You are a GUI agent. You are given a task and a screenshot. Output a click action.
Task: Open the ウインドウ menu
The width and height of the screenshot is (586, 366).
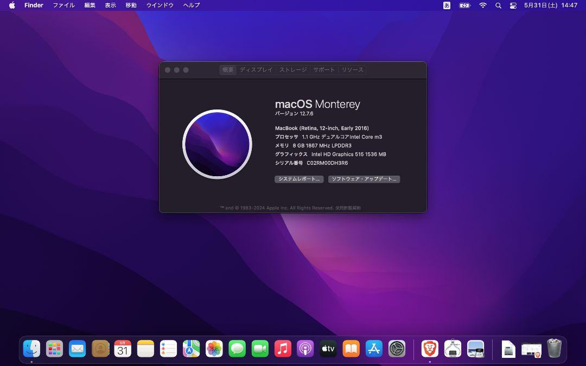(x=160, y=5)
